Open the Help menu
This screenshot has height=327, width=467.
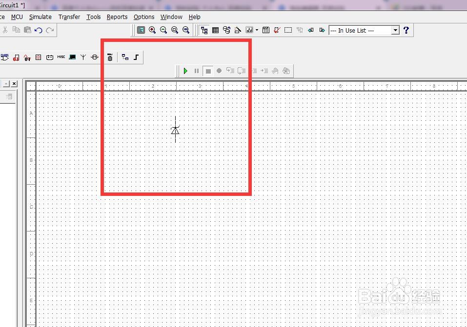195,17
